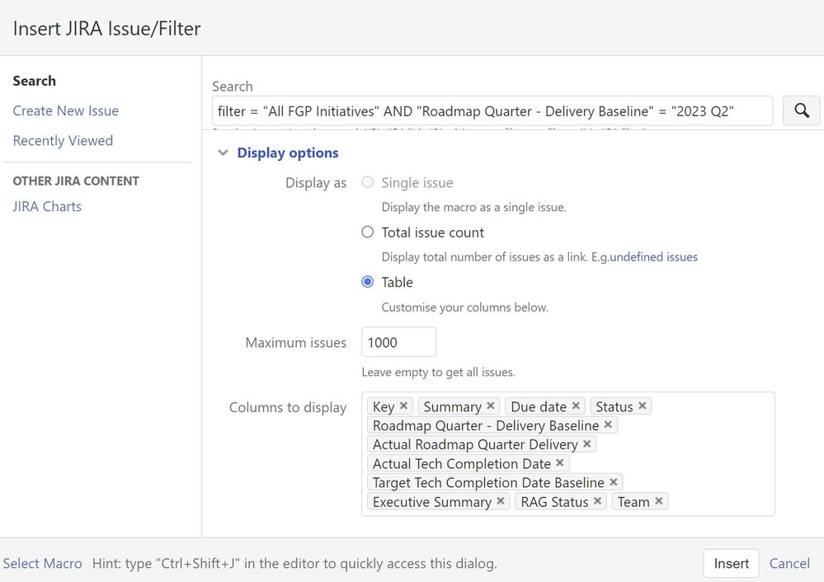824x582 pixels.
Task: Click the Key column tag label
Action: click(384, 406)
